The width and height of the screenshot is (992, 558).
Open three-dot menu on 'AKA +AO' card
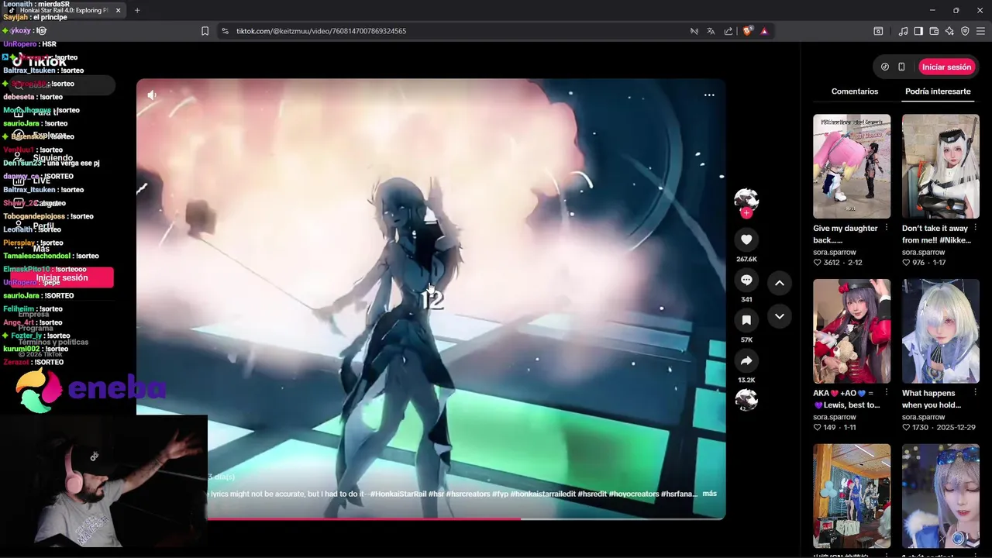887,393
